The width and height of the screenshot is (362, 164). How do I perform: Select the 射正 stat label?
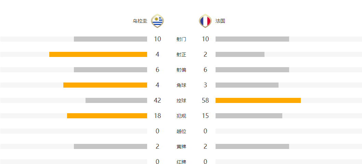click(181, 55)
